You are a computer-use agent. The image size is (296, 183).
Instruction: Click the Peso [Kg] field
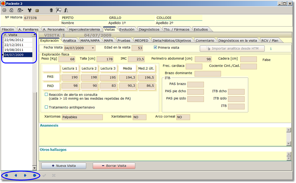click(67, 59)
